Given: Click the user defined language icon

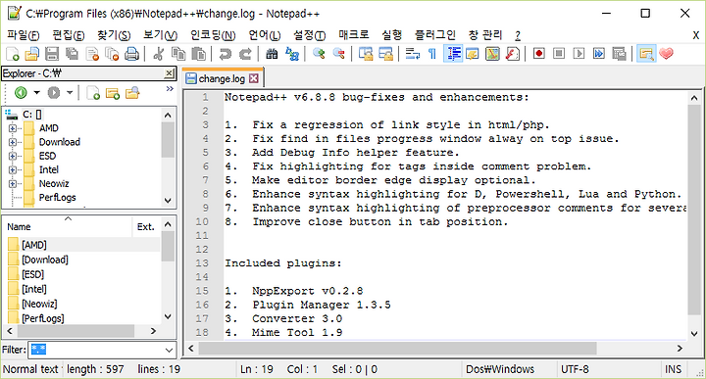Looking at the screenshot, I should click(473, 54).
